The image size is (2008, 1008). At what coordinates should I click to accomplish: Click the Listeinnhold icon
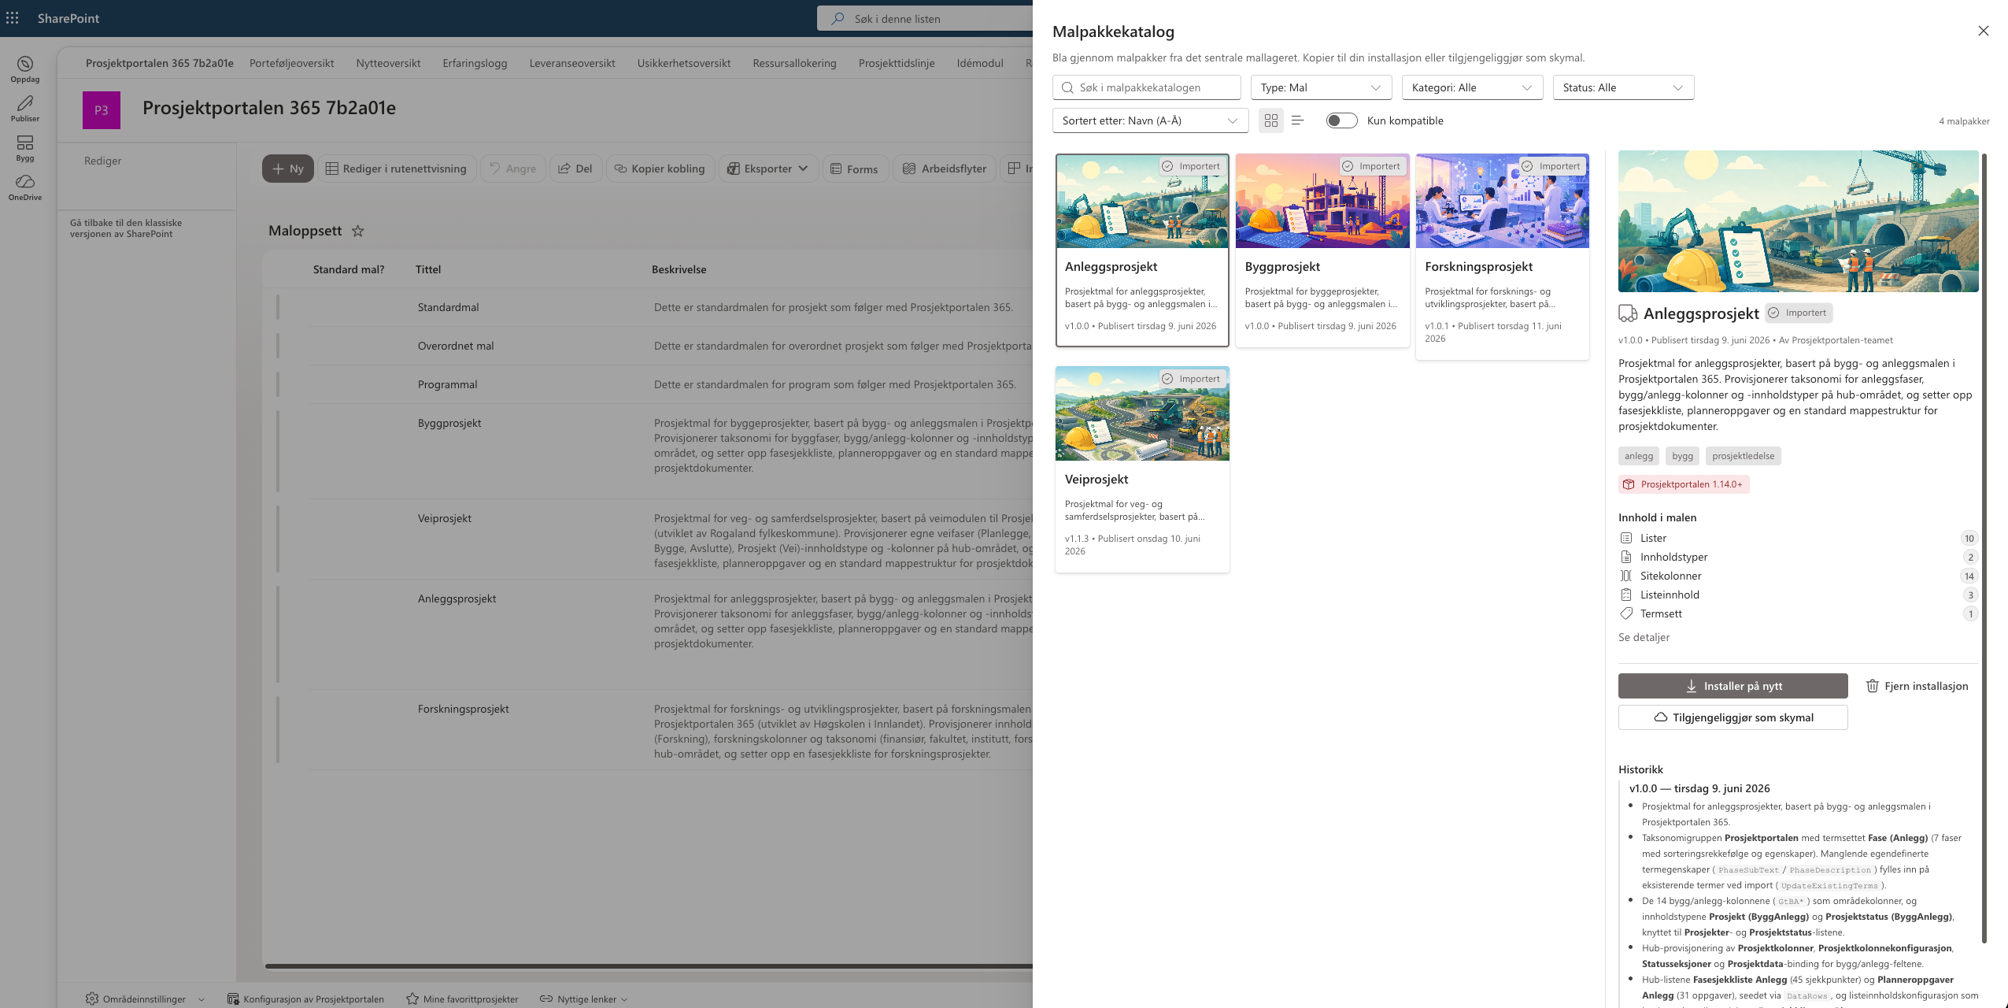tap(1626, 595)
